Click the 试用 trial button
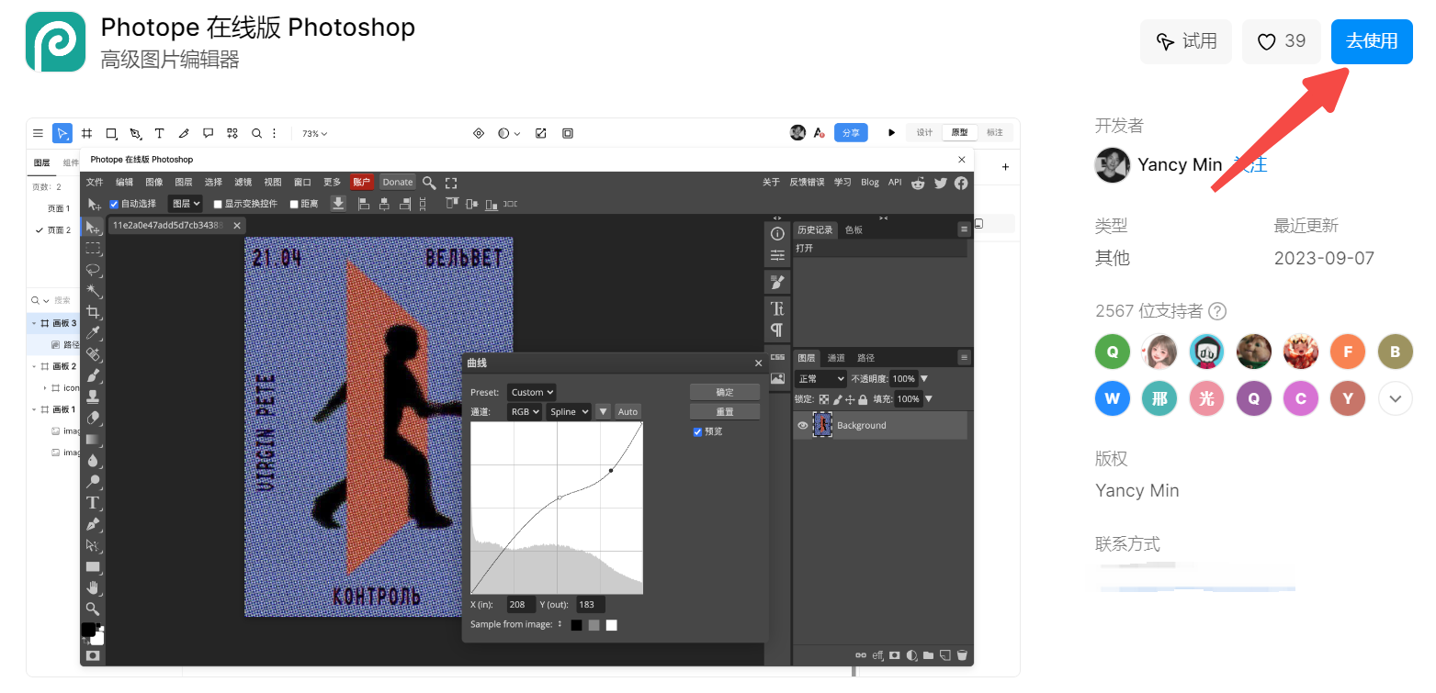This screenshot has width=1436, height=693. 1185,41
